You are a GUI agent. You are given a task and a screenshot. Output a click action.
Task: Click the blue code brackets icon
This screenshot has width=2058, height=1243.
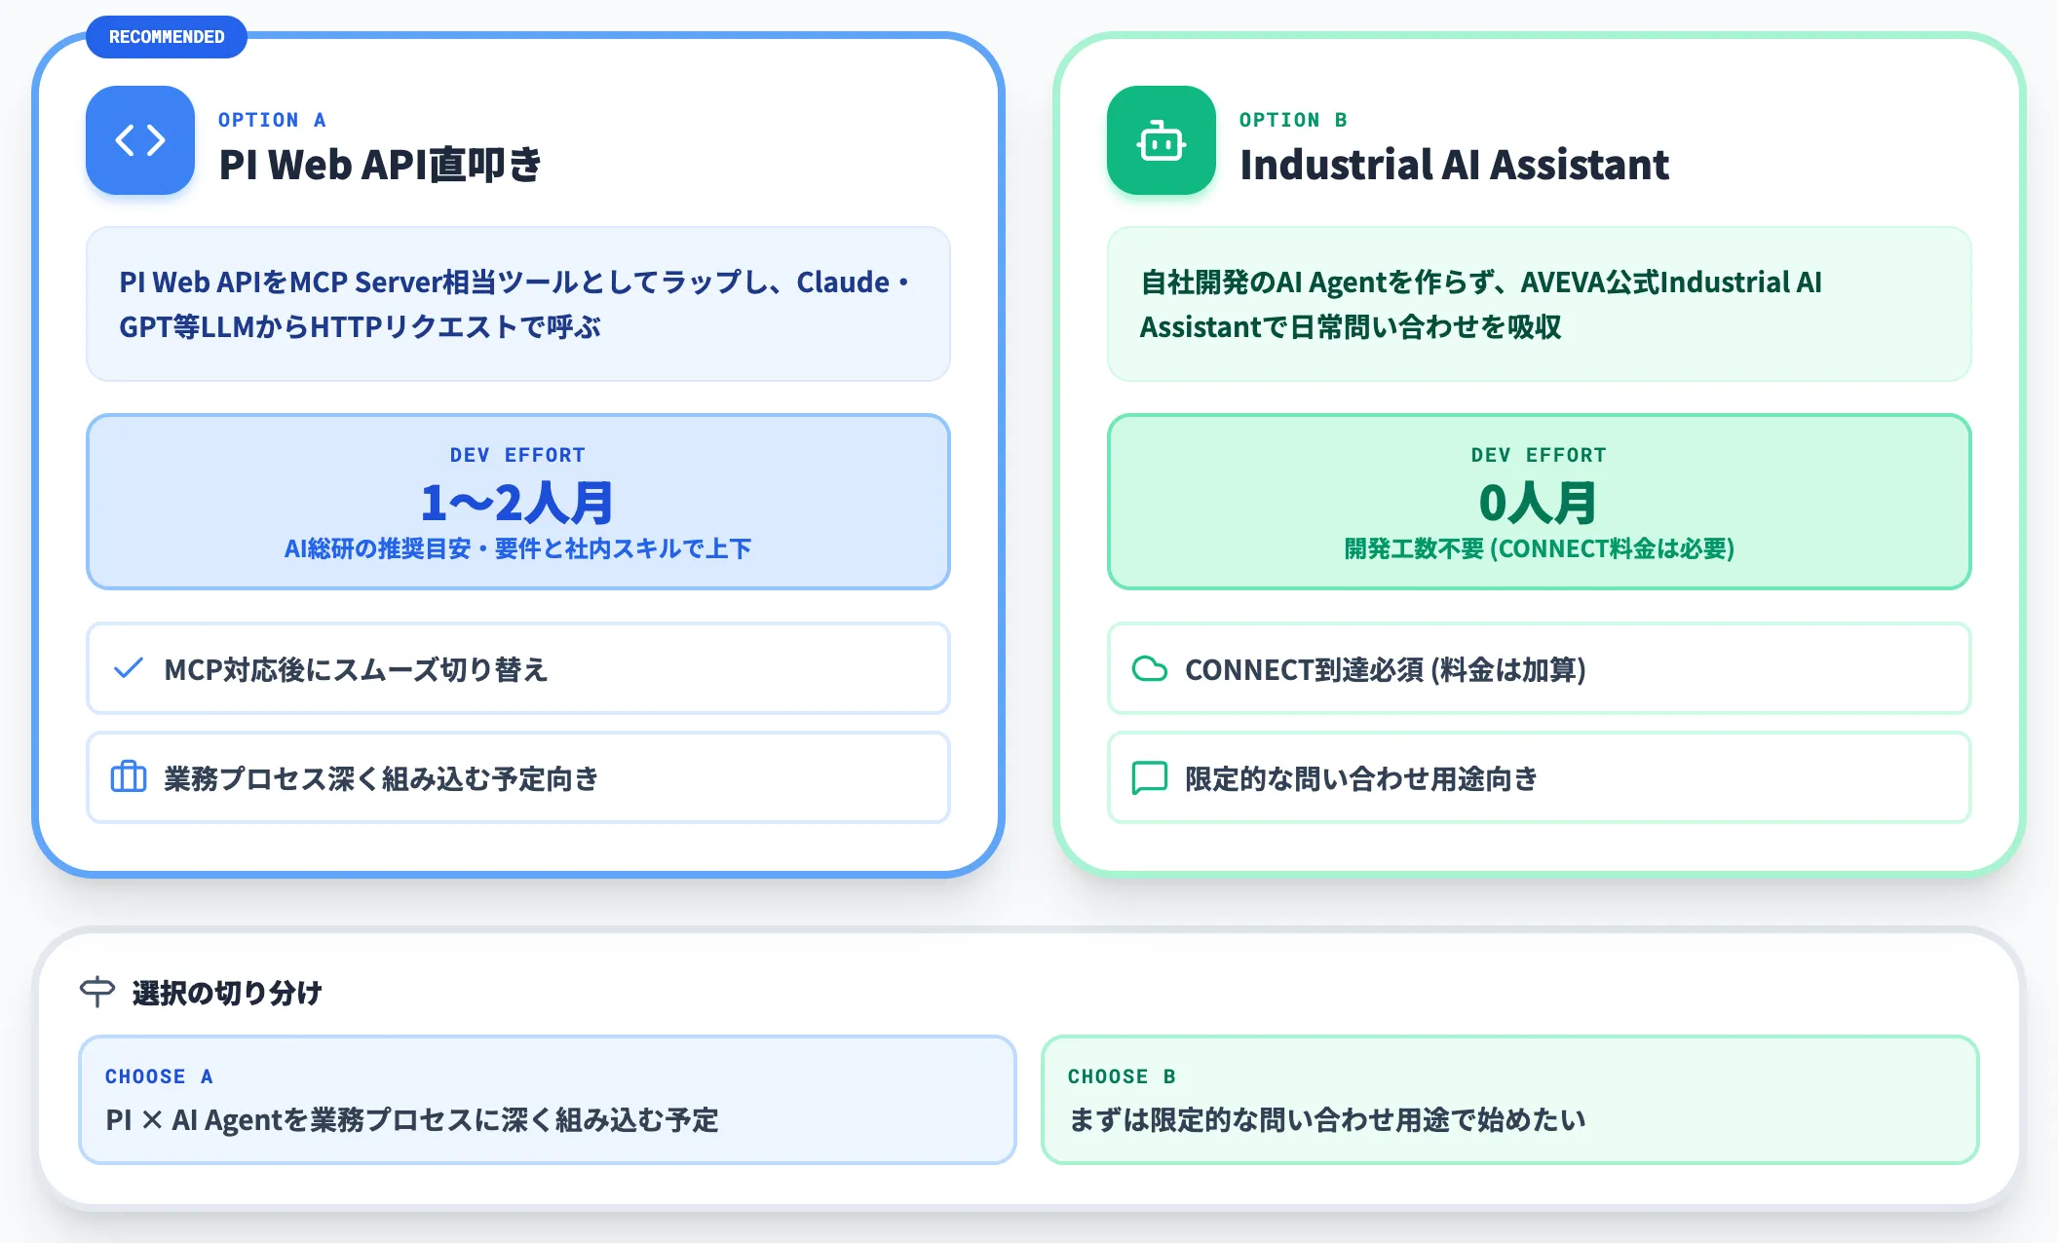140,140
